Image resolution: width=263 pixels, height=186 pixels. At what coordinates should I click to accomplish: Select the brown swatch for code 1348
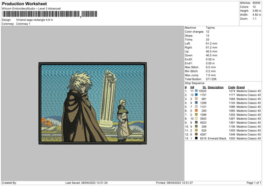pos(196,134)
